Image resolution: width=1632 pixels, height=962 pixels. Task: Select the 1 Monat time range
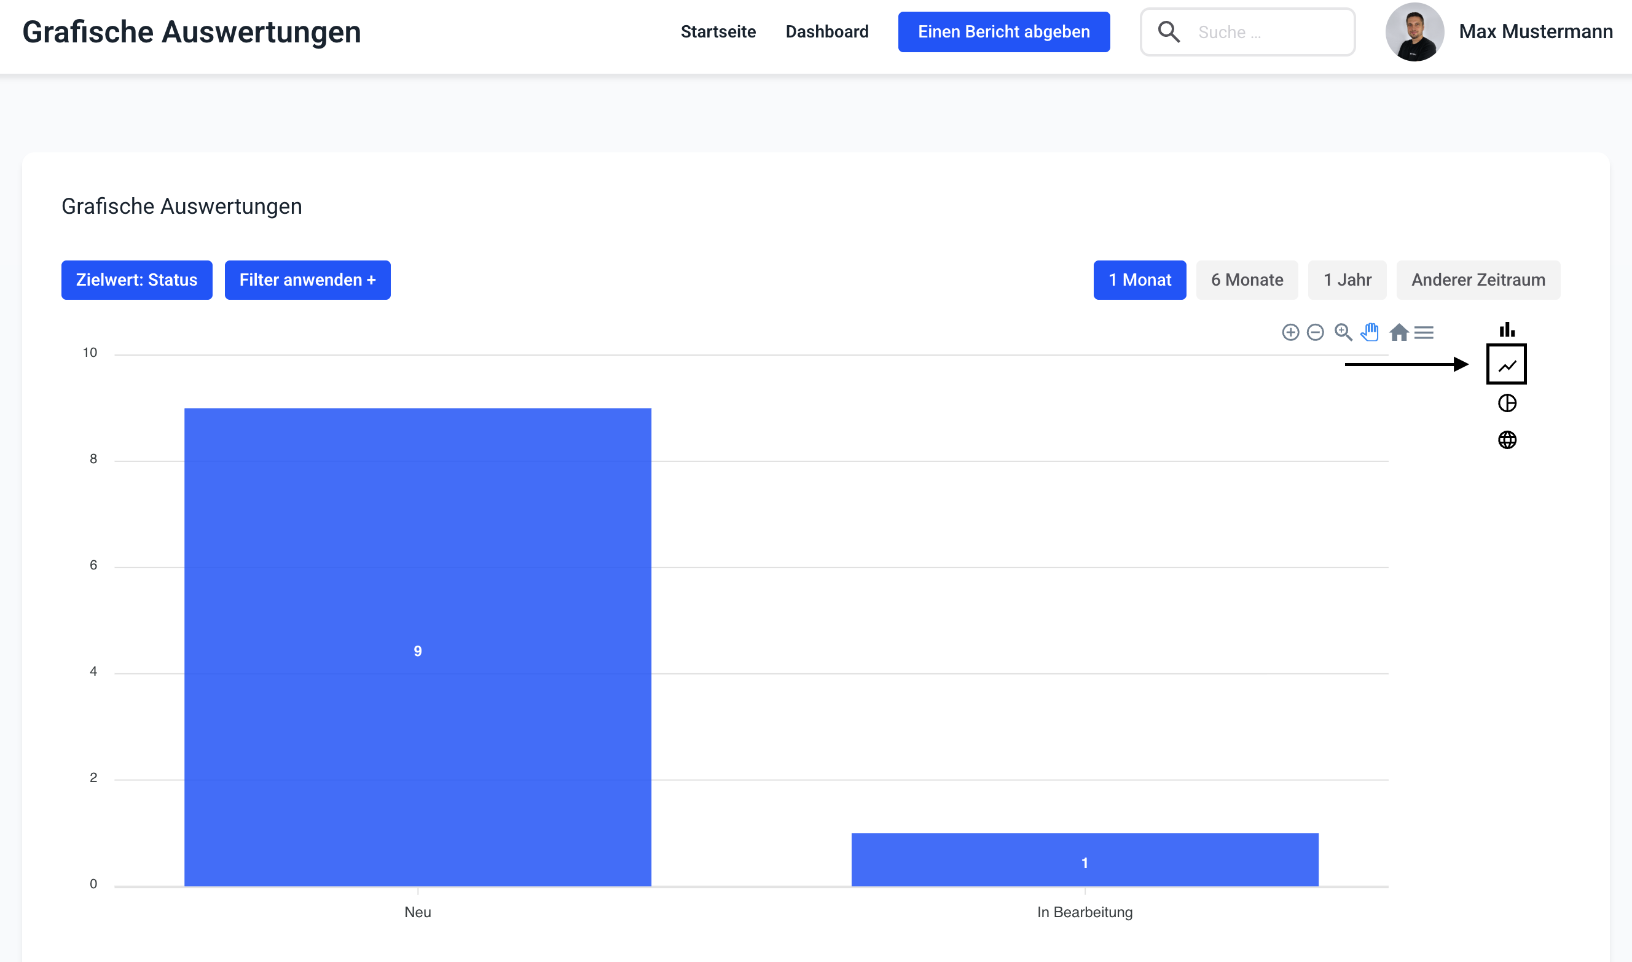(x=1139, y=280)
